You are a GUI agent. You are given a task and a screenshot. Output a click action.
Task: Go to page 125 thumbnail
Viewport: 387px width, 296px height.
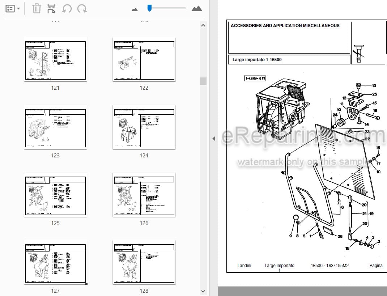tap(56, 195)
